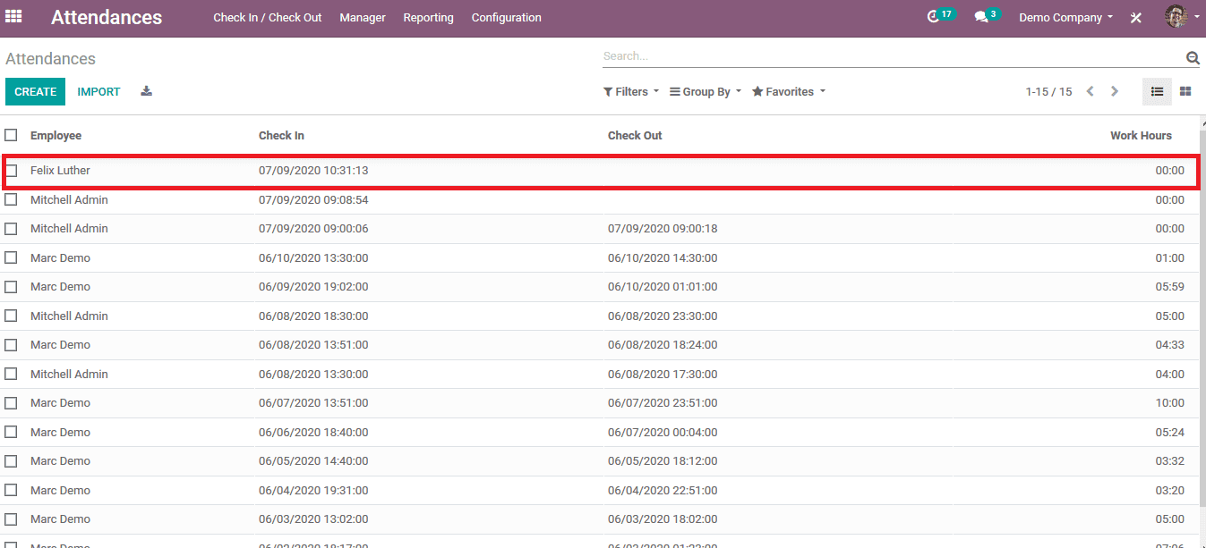Select checkbox for Marc Demo 06/10/2020 13:30:00
This screenshot has width=1206, height=548.
click(x=11, y=257)
